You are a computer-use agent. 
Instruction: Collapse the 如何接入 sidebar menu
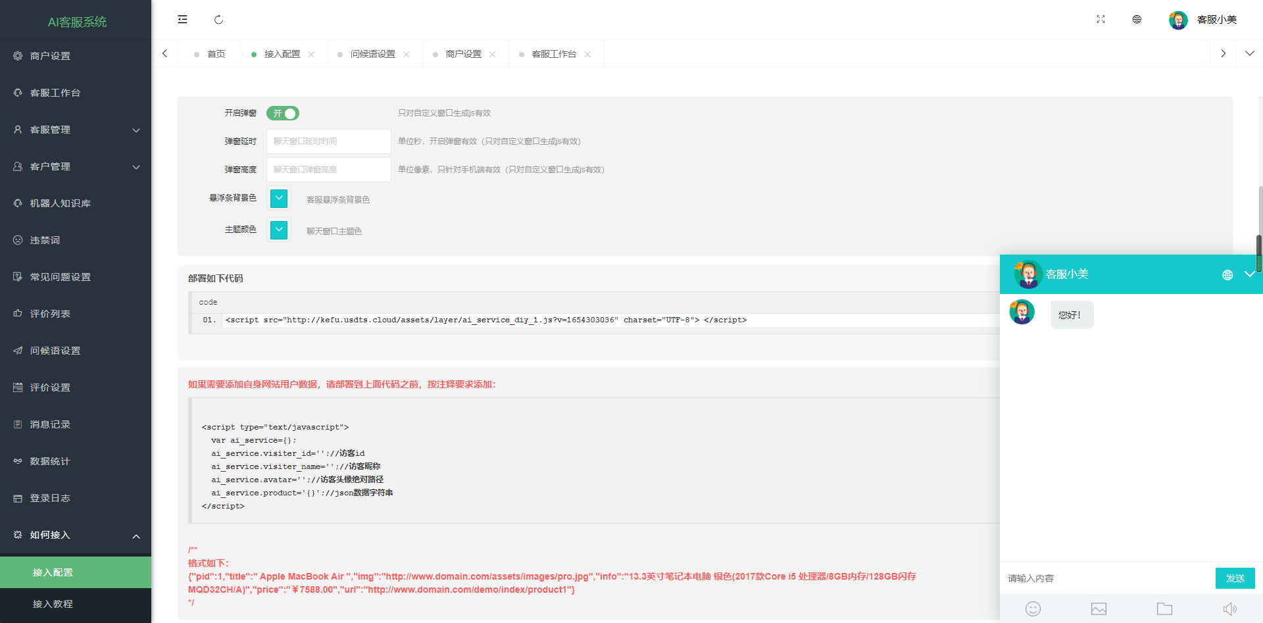tap(76, 535)
